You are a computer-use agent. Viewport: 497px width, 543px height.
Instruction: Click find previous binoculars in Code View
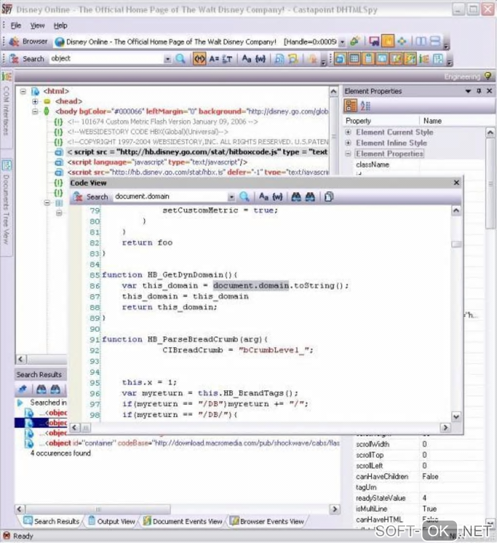[296, 197]
